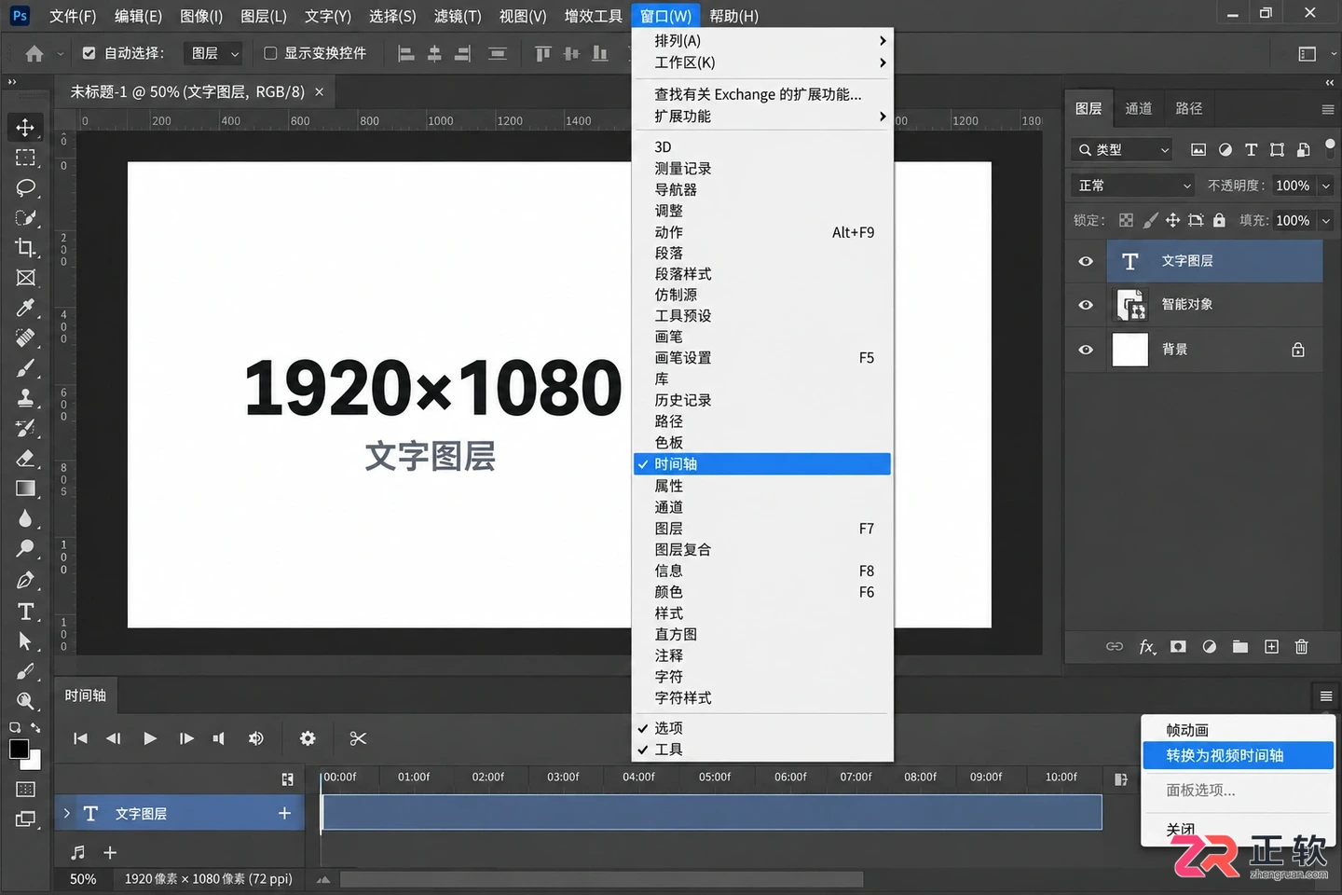
Task: Select the Crop tool
Action: [25, 248]
